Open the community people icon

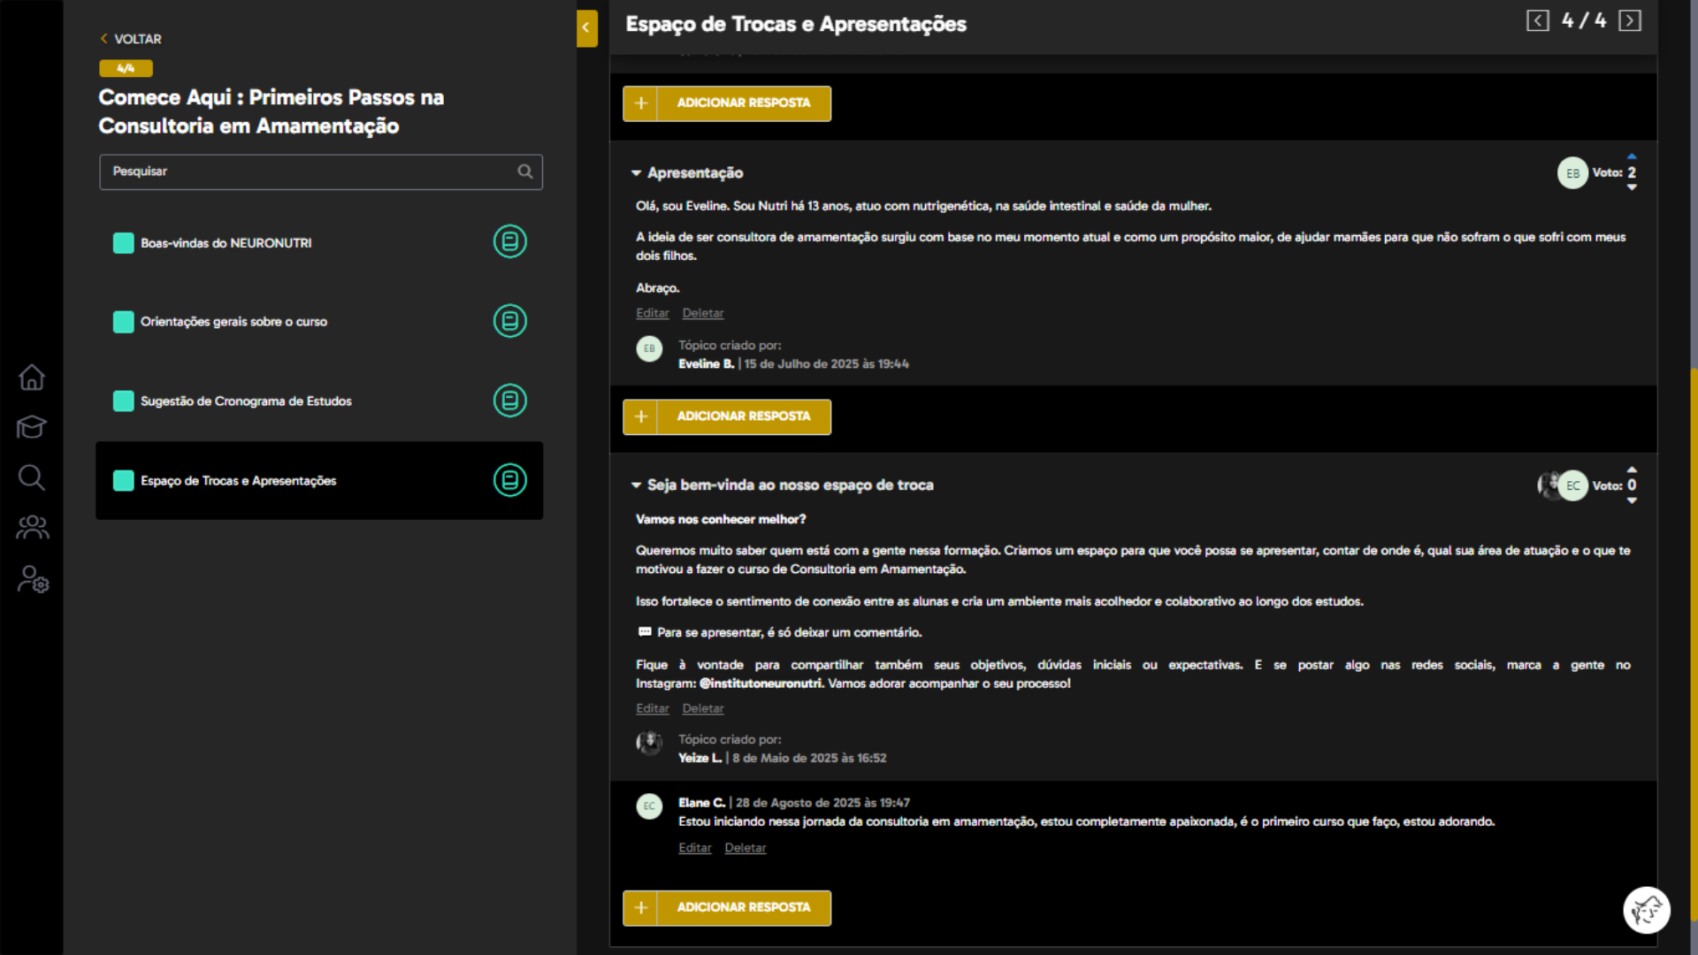[32, 528]
